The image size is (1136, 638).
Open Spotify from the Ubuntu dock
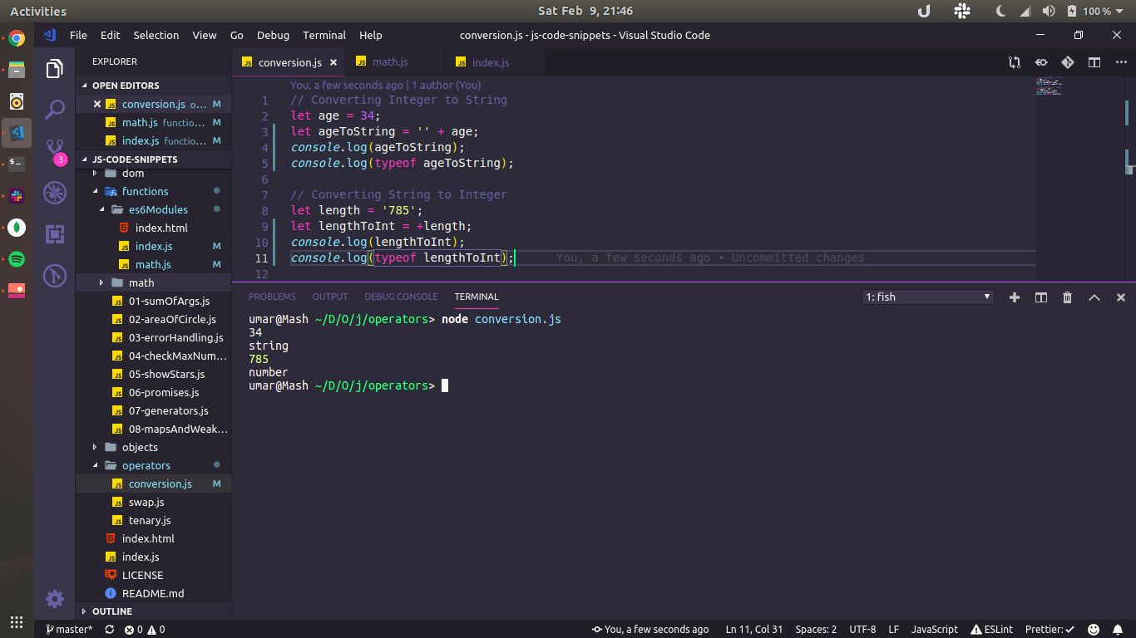coord(17,259)
